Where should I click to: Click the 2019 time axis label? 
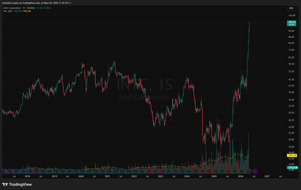click(x=54, y=176)
